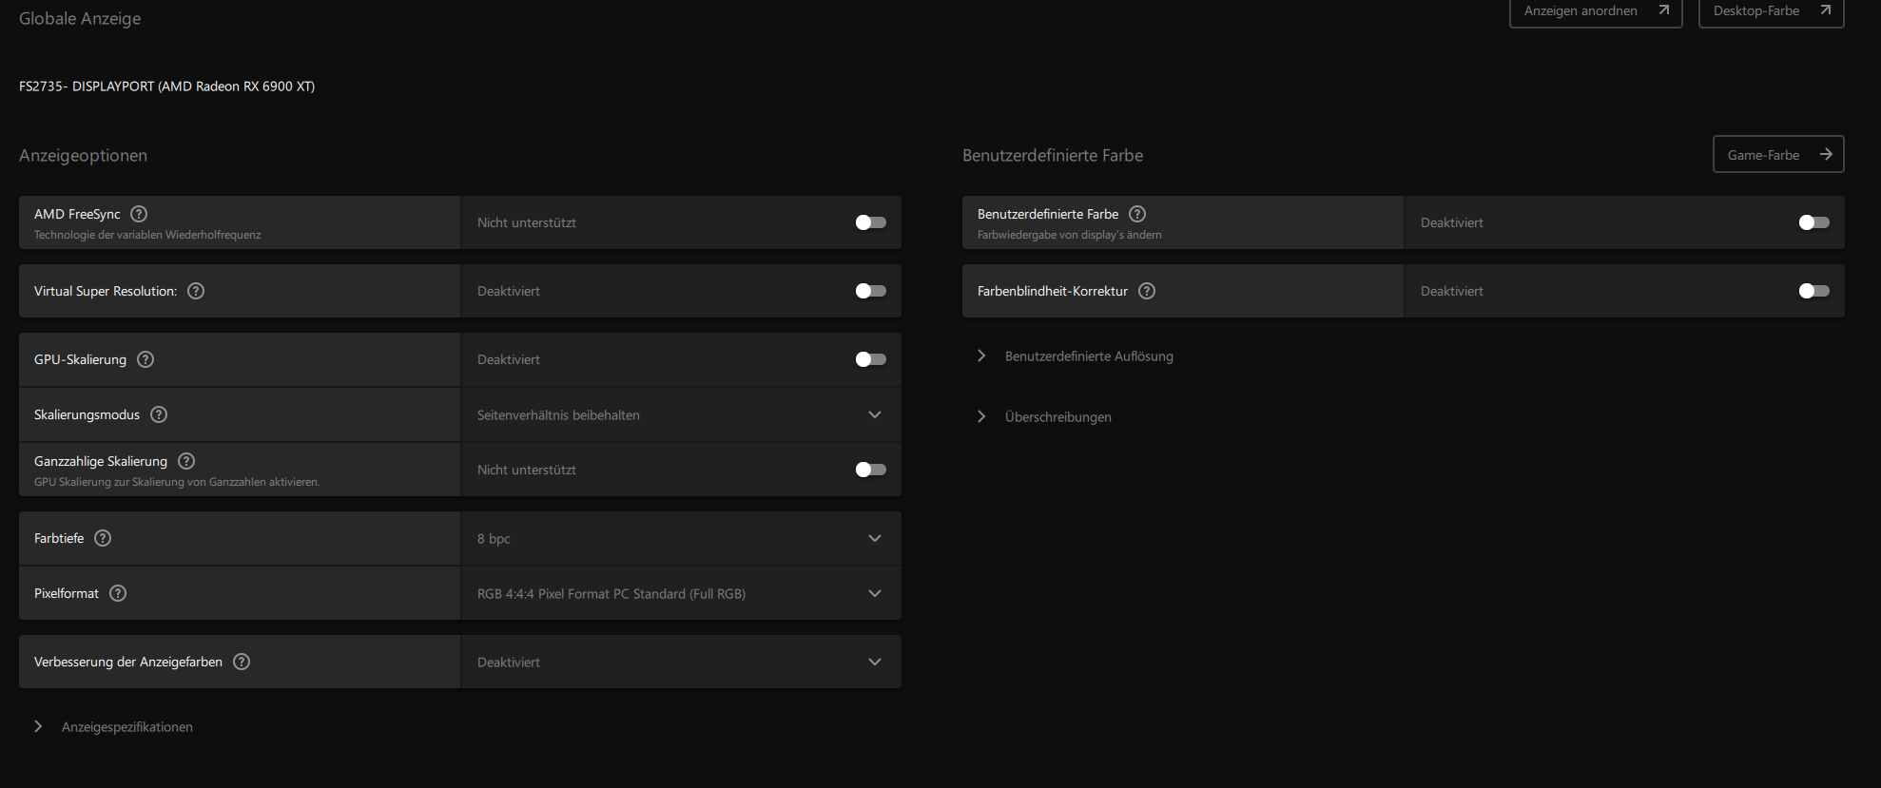Viewport: 1881px width, 788px height.
Task: Open the Farbtiefe 8 bpc dropdown
Action: pyautogui.click(x=681, y=539)
